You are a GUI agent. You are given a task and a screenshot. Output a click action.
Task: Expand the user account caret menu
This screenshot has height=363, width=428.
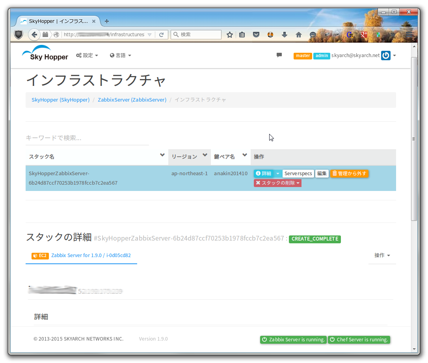tap(395, 56)
